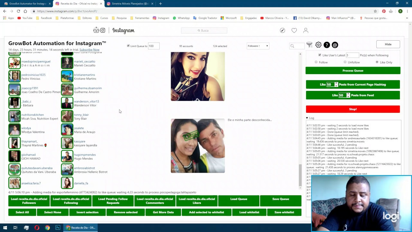This screenshot has height=232, width=412.
Task: Open Followers sort dropdown
Action: pyautogui.click(x=258, y=46)
